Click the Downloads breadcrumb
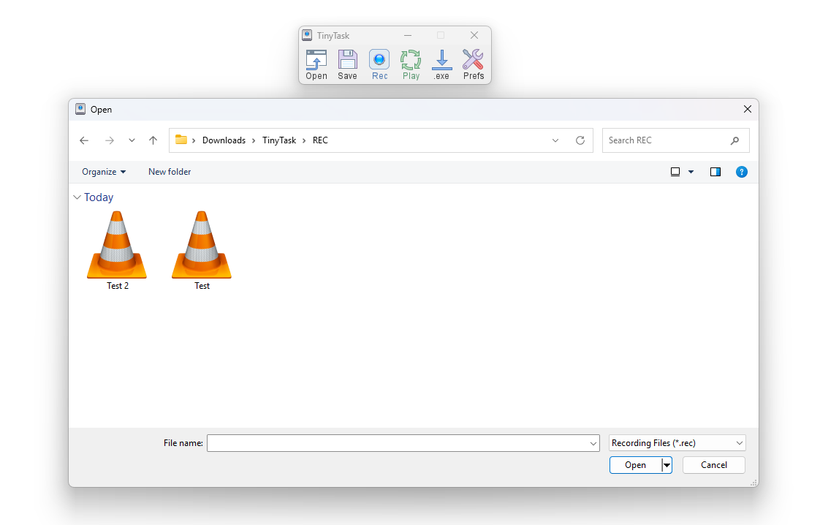 click(x=224, y=140)
